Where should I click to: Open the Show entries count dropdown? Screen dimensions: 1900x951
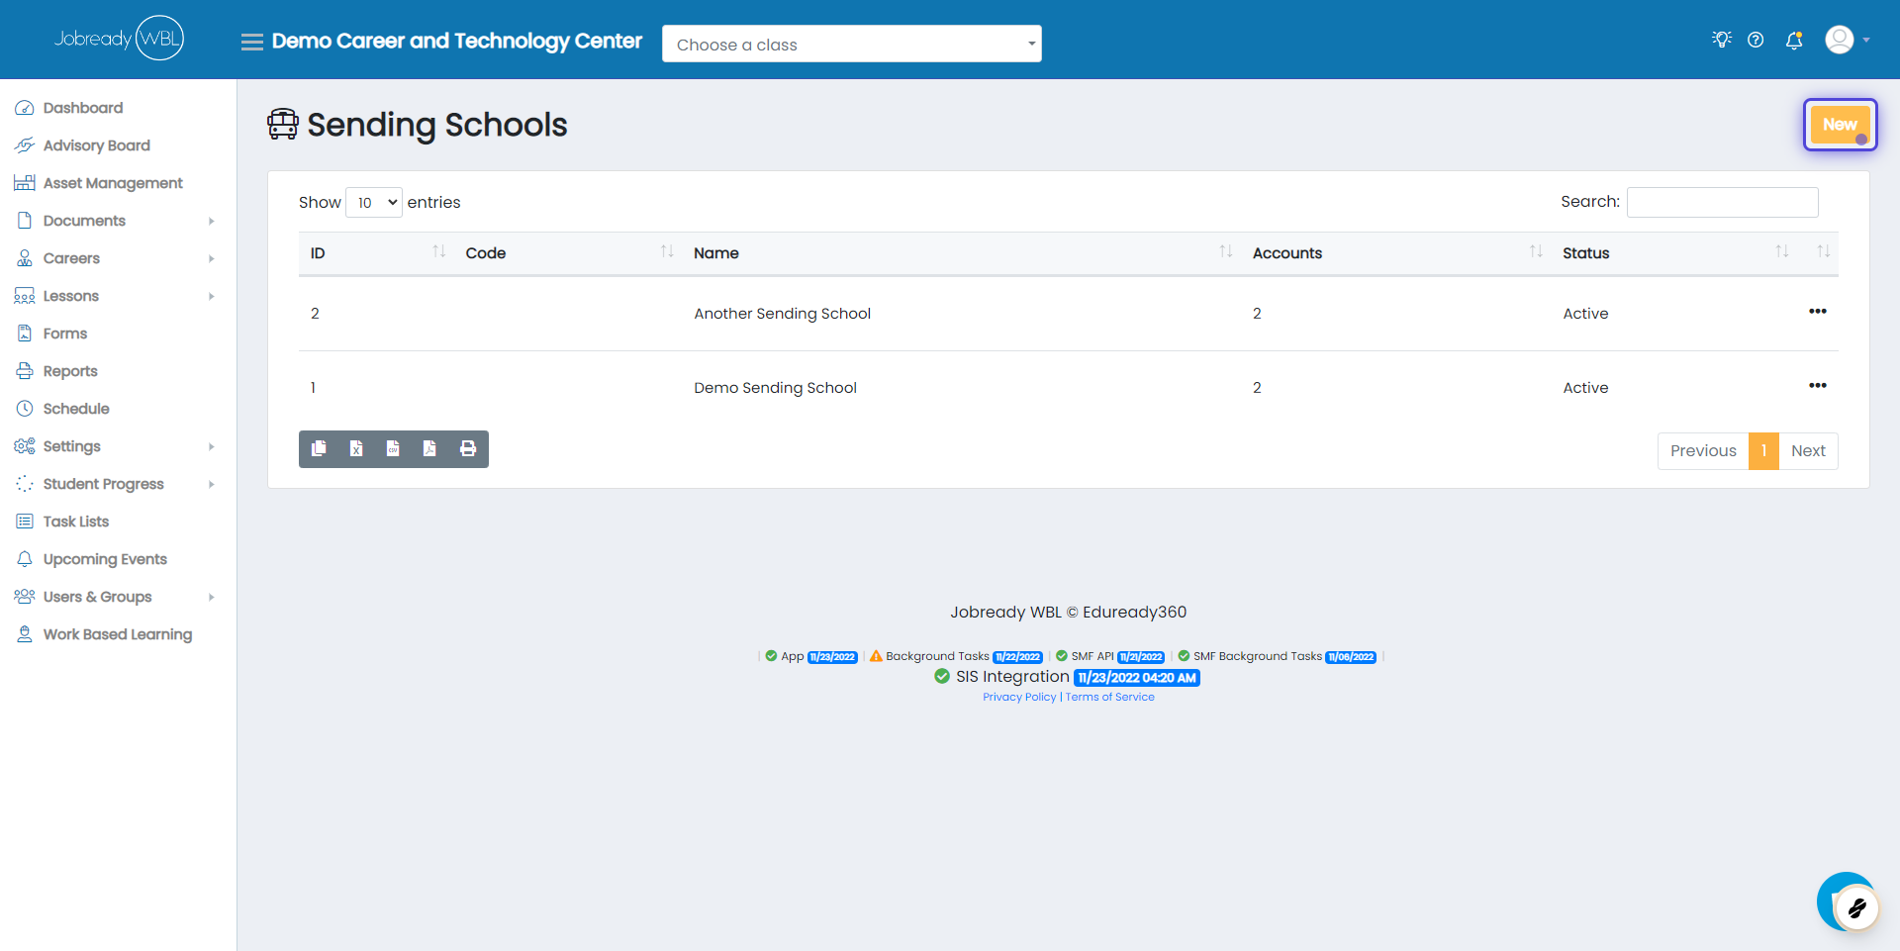pos(374,203)
